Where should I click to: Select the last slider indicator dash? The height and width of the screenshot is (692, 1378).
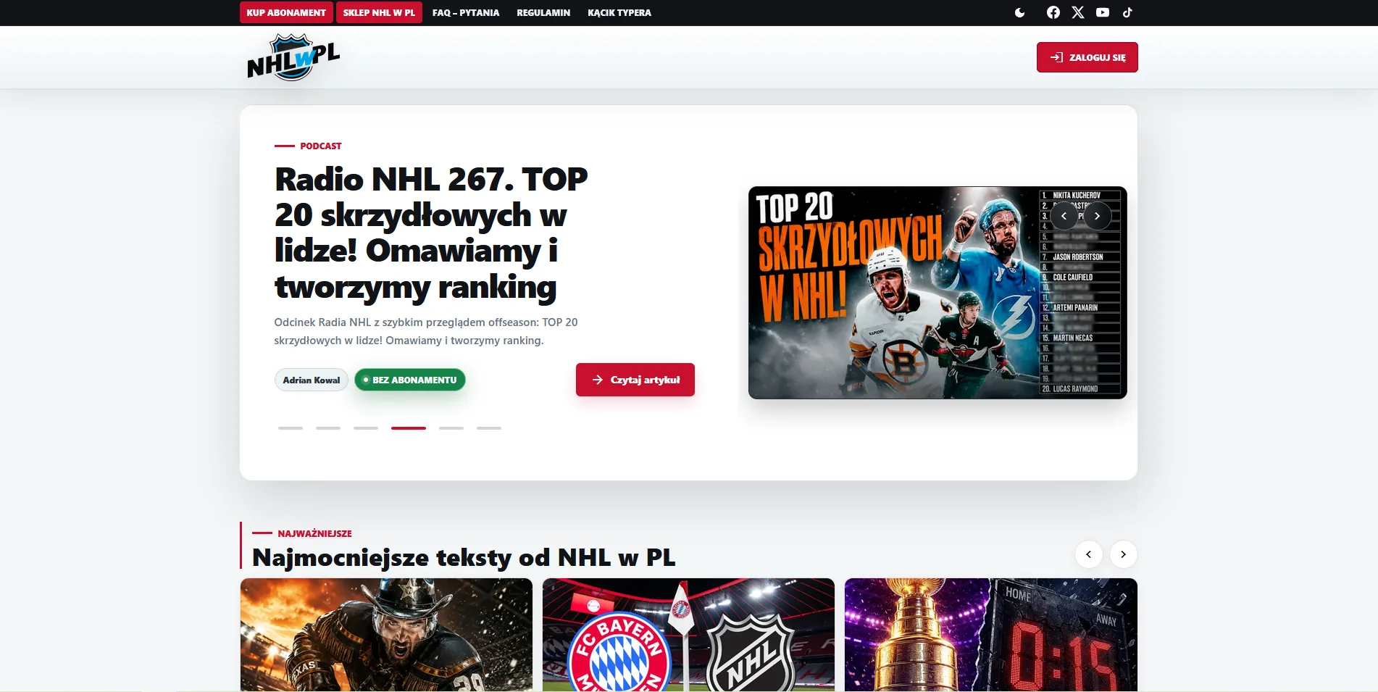click(x=489, y=428)
